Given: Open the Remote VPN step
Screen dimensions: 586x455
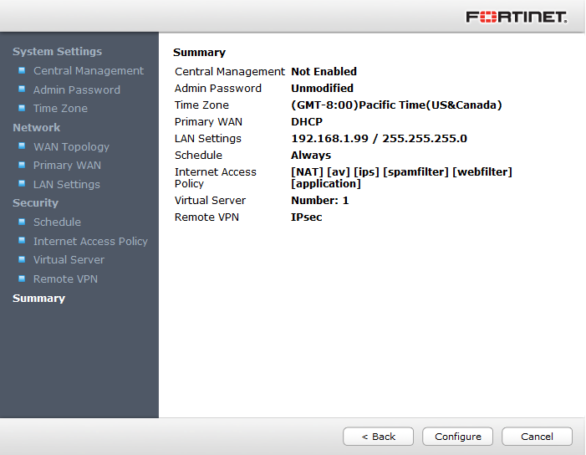Looking at the screenshot, I should click(x=65, y=279).
